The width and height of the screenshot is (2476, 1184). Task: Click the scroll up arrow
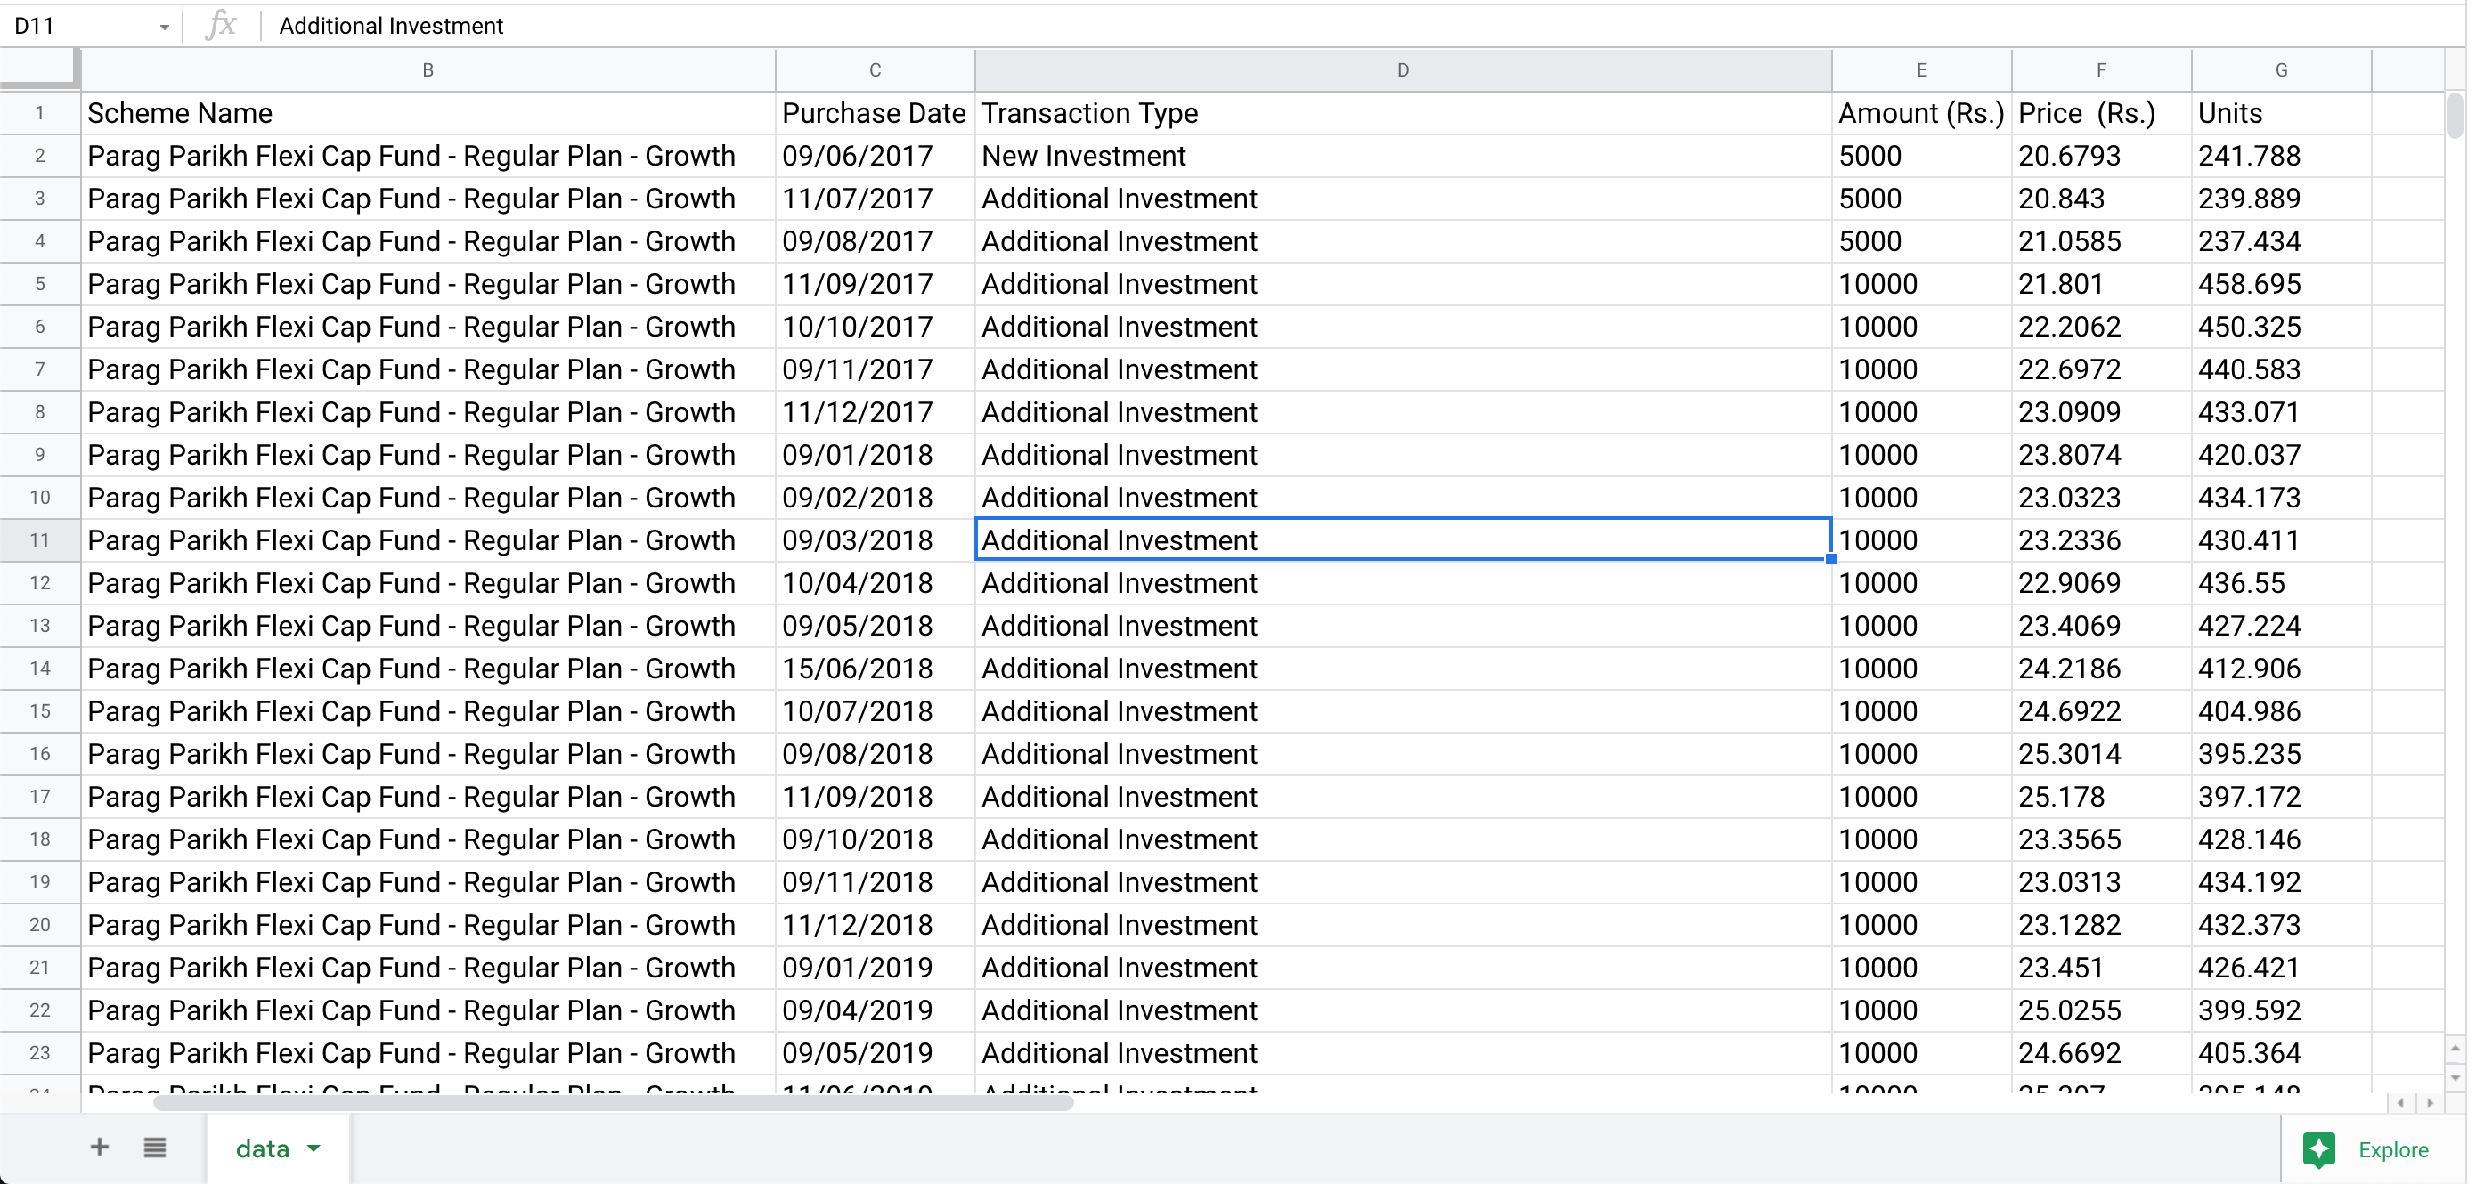pyautogui.click(x=2455, y=1049)
